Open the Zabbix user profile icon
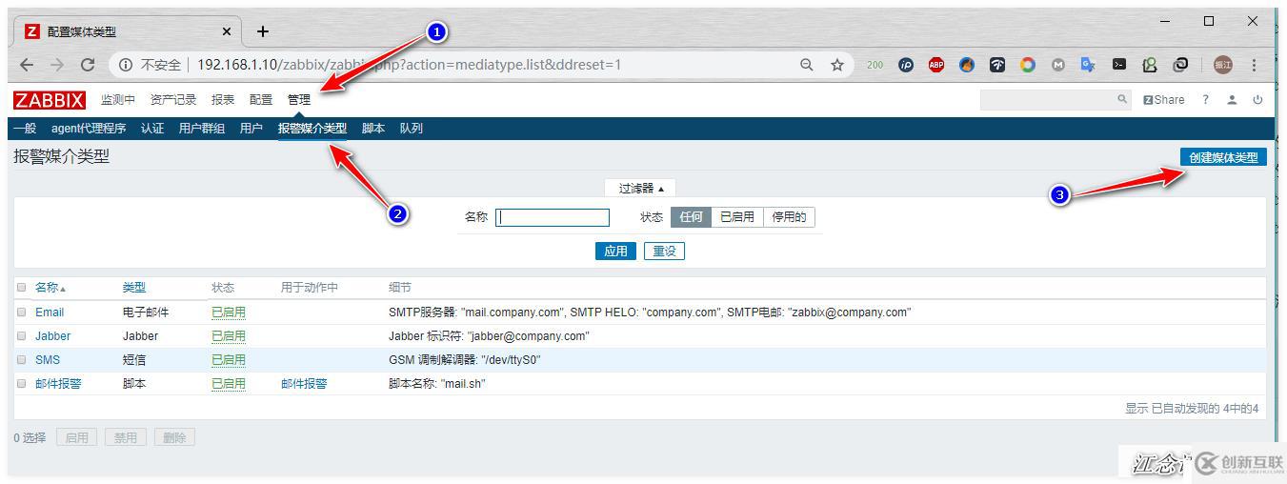This screenshot has width=1287, height=484. (1232, 99)
